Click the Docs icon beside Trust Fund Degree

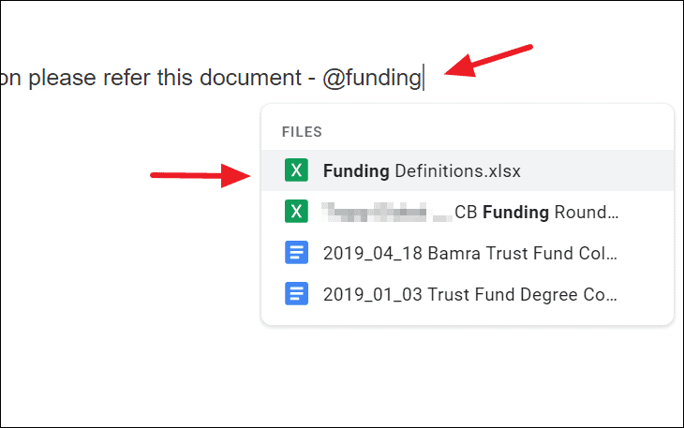pos(296,294)
